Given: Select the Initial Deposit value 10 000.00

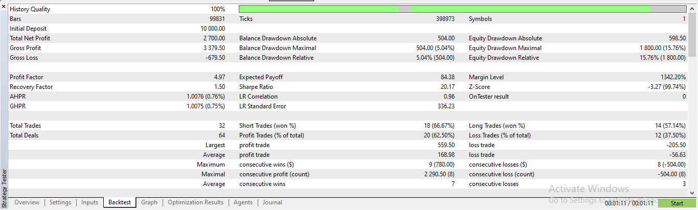Looking at the screenshot, I should coord(213,29).
